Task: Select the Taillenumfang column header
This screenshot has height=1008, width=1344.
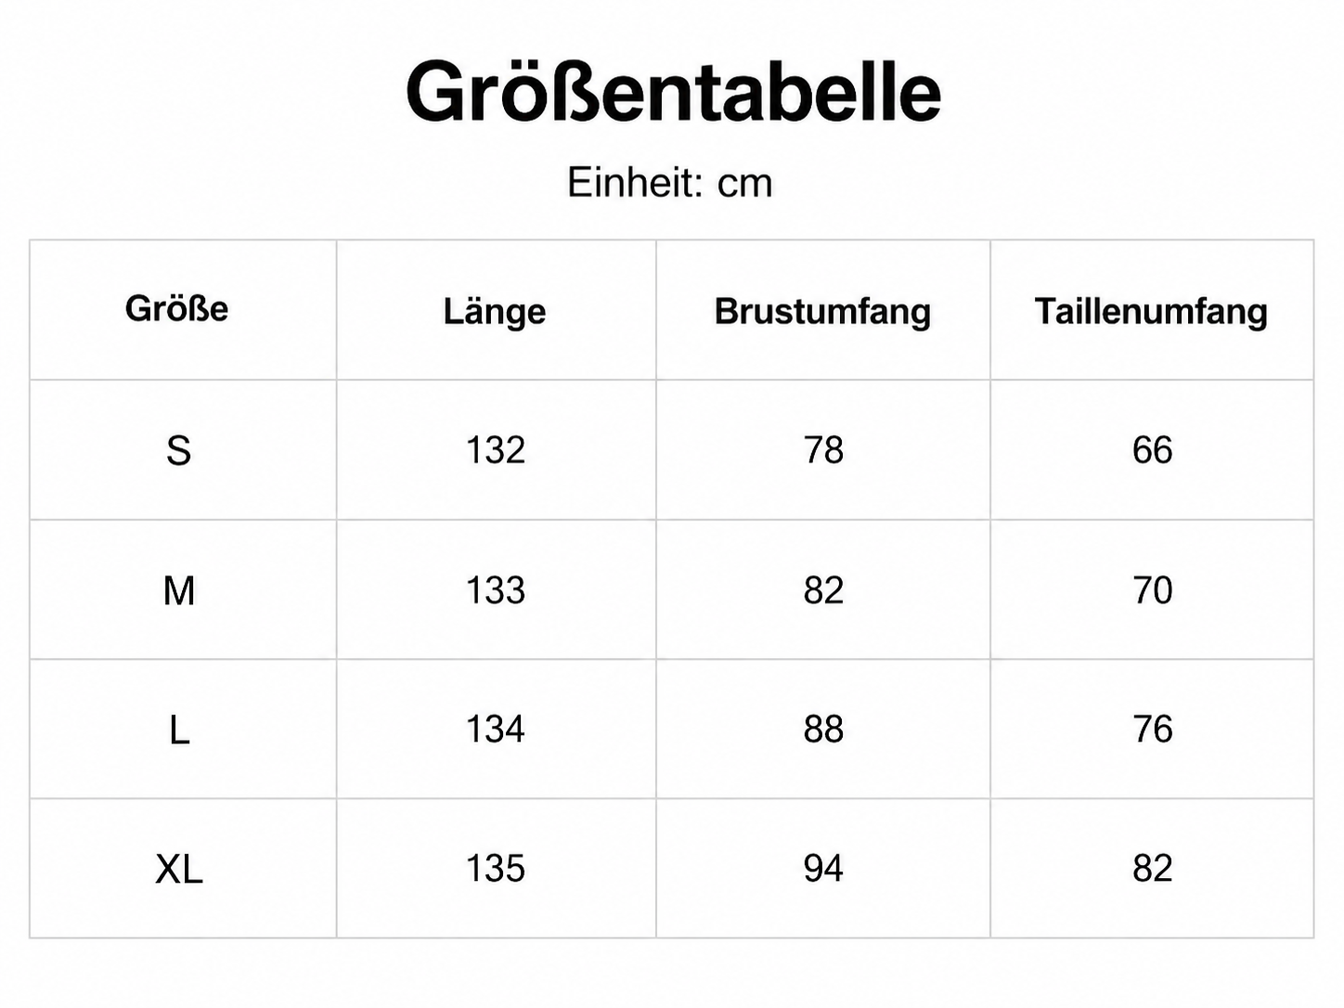Action: coord(1151,311)
